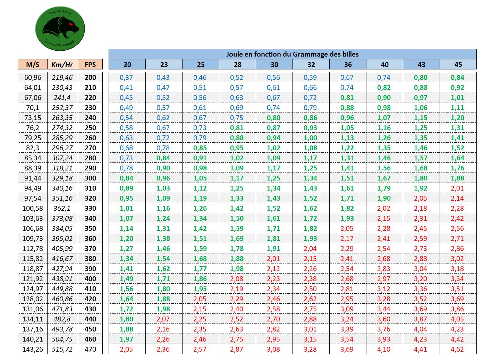Viewport: 483px width, 361px height.
Task: Select the 32 gram column header
Action: pos(311,64)
